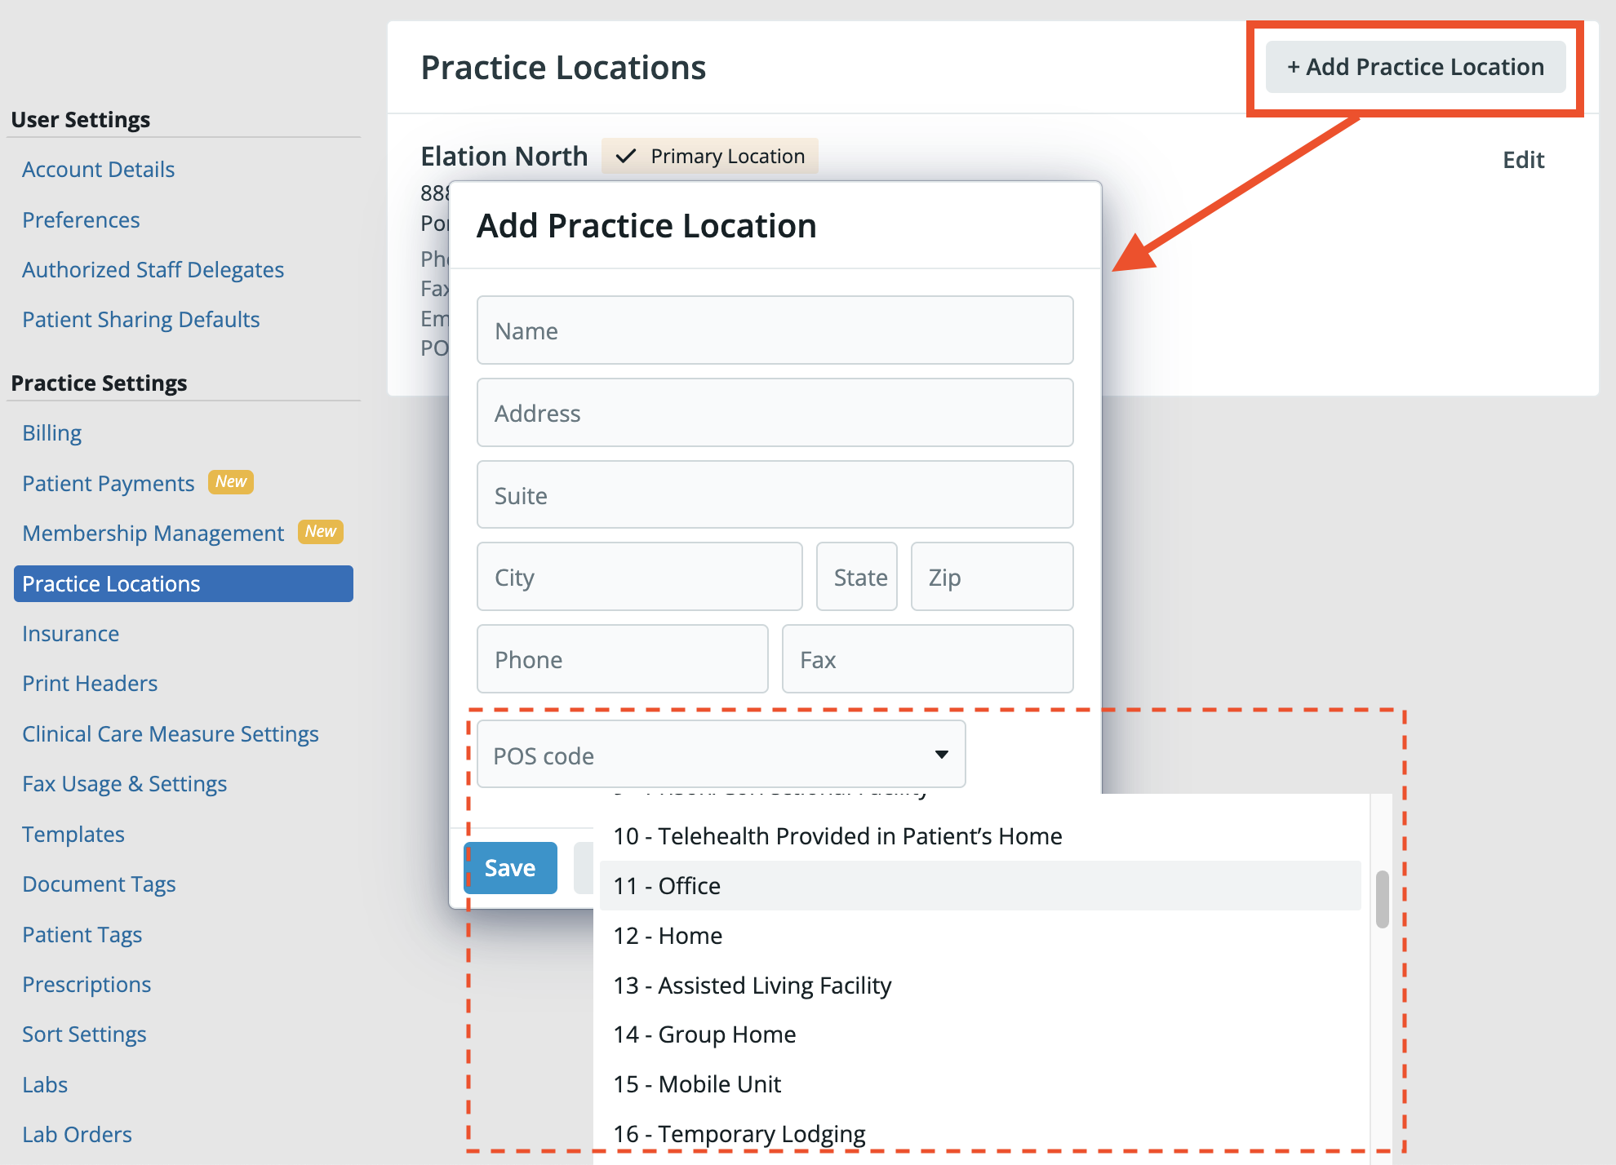Click the Save button in dialog
This screenshot has width=1616, height=1165.
click(508, 866)
